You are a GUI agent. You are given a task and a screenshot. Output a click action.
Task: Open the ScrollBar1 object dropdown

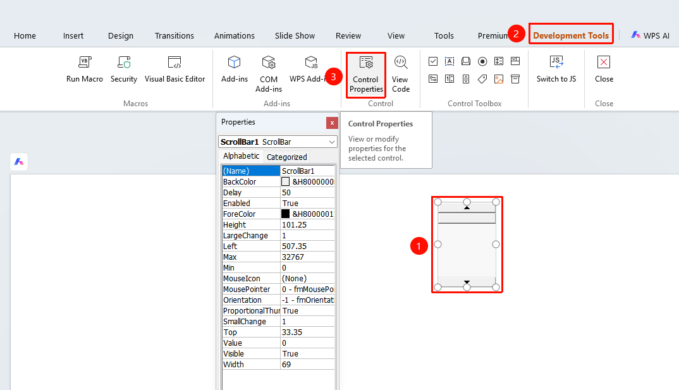point(332,142)
